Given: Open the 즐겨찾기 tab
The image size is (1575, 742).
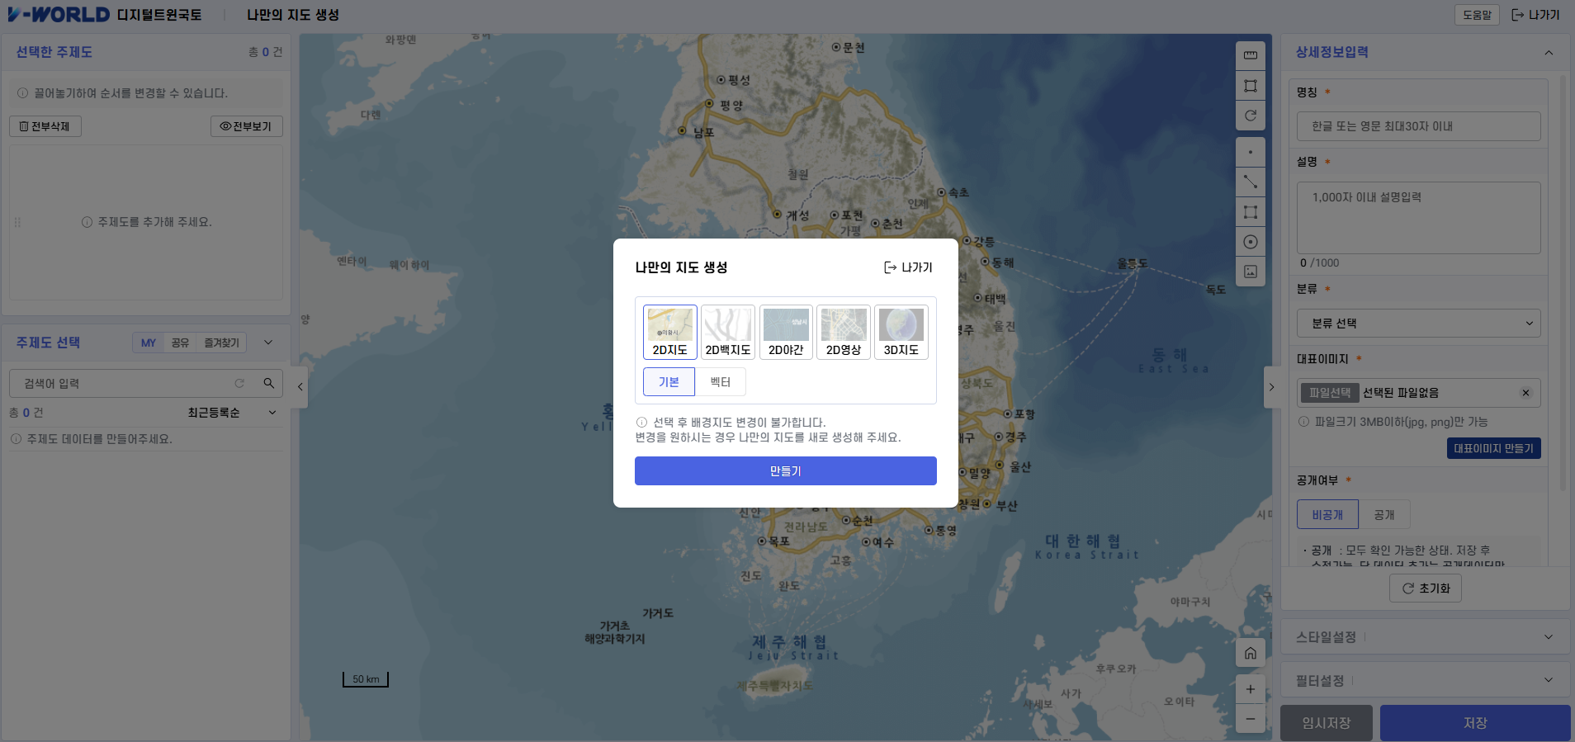Looking at the screenshot, I should [x=221, y=343].
